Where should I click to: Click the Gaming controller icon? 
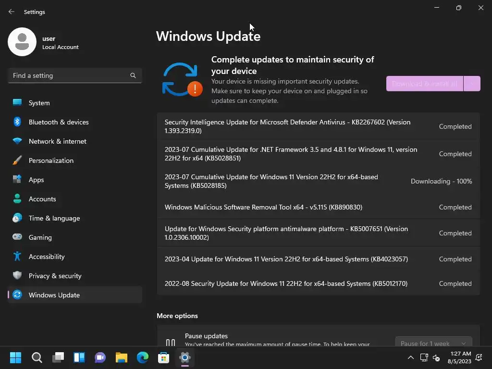(x=17, y=237)
